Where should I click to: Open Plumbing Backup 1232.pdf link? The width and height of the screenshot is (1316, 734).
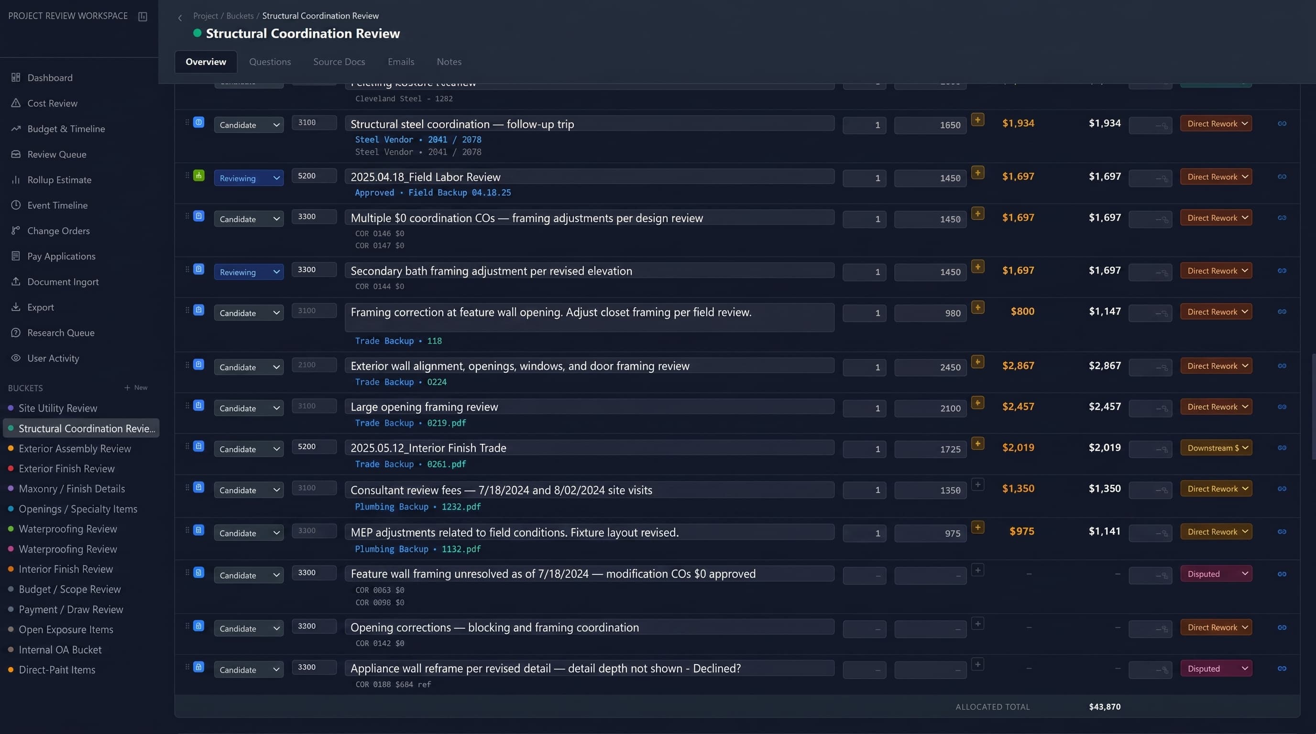418,507
